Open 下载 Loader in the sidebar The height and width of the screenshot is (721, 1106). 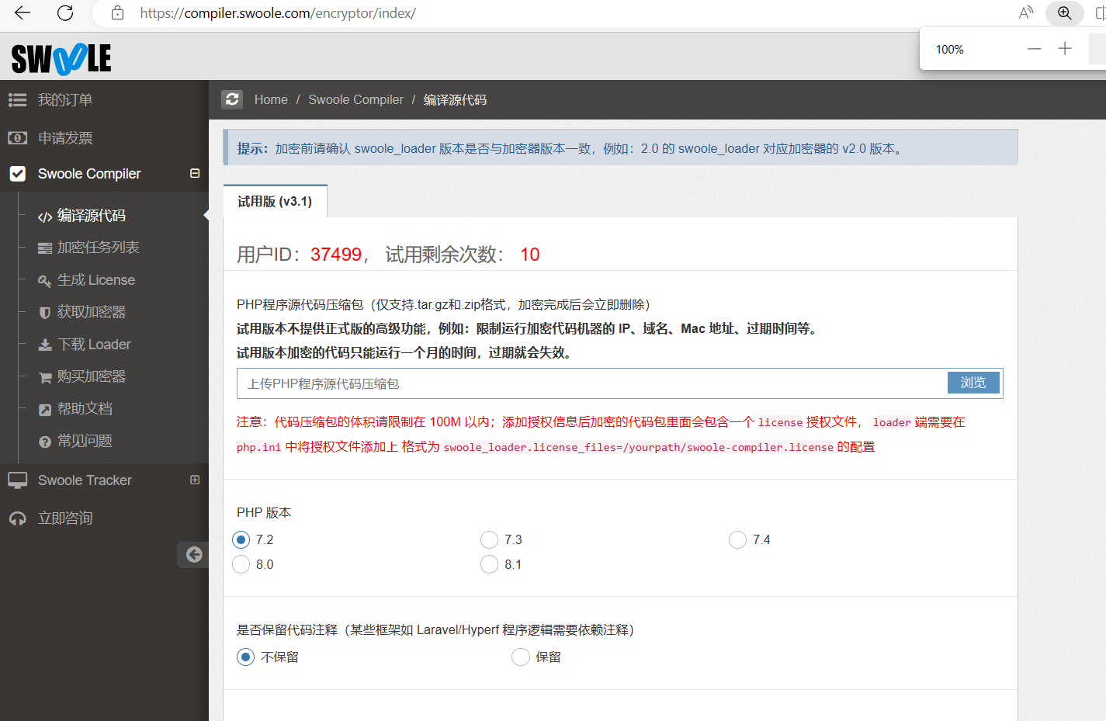(x=94, y=345)
